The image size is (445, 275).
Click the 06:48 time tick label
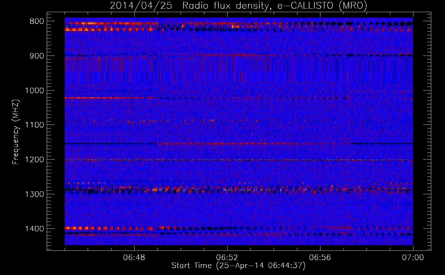pyautogui.click(x=134, y=258)
